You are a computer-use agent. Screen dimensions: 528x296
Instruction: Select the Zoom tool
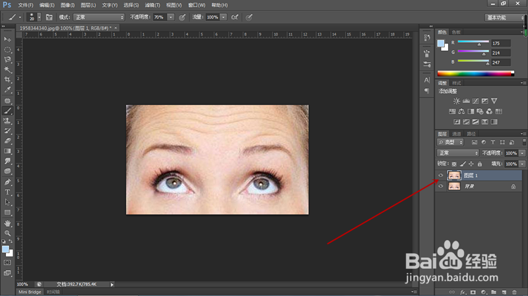click(x=7, y=233)
